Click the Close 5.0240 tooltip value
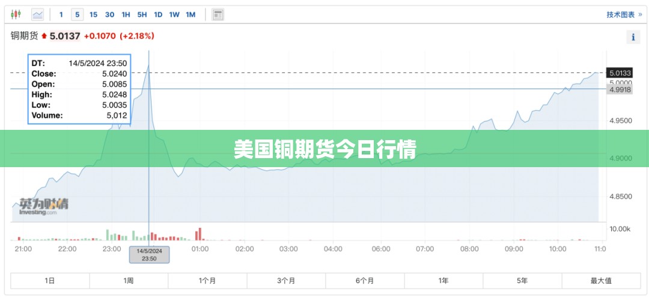This screenshot has height=297, width=649. coord(114,74)
